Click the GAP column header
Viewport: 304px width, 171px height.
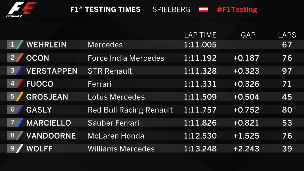[x=248, y=35]
